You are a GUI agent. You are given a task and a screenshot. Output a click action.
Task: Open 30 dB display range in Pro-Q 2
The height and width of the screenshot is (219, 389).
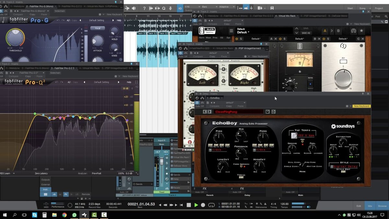125,89
